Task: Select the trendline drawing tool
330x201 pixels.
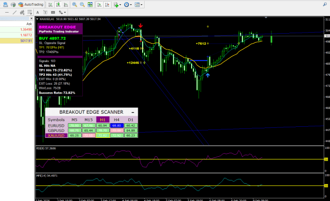Action: click(14, 13)
